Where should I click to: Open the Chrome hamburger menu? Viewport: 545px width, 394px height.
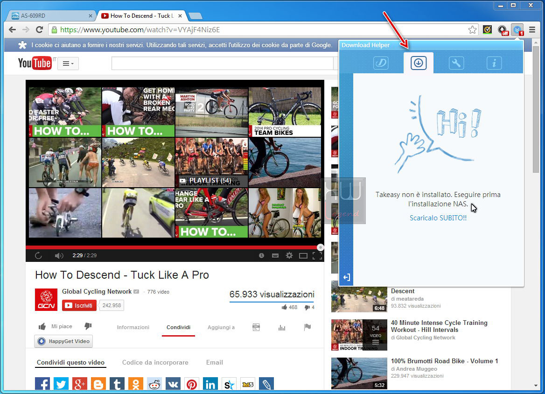[x=532, y=30]
